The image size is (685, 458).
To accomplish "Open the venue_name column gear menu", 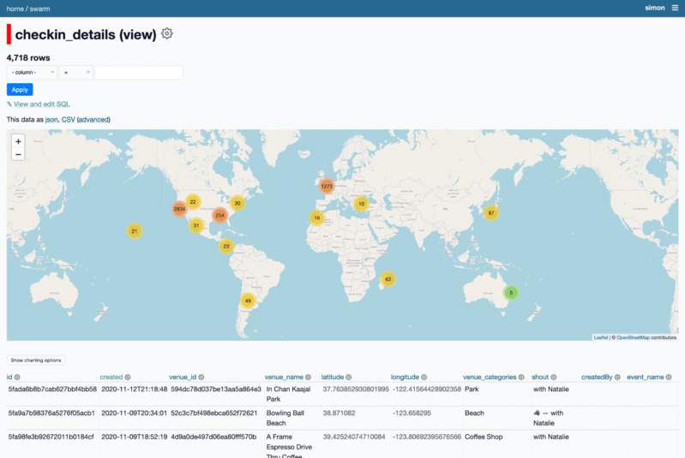I will point(309,377).
